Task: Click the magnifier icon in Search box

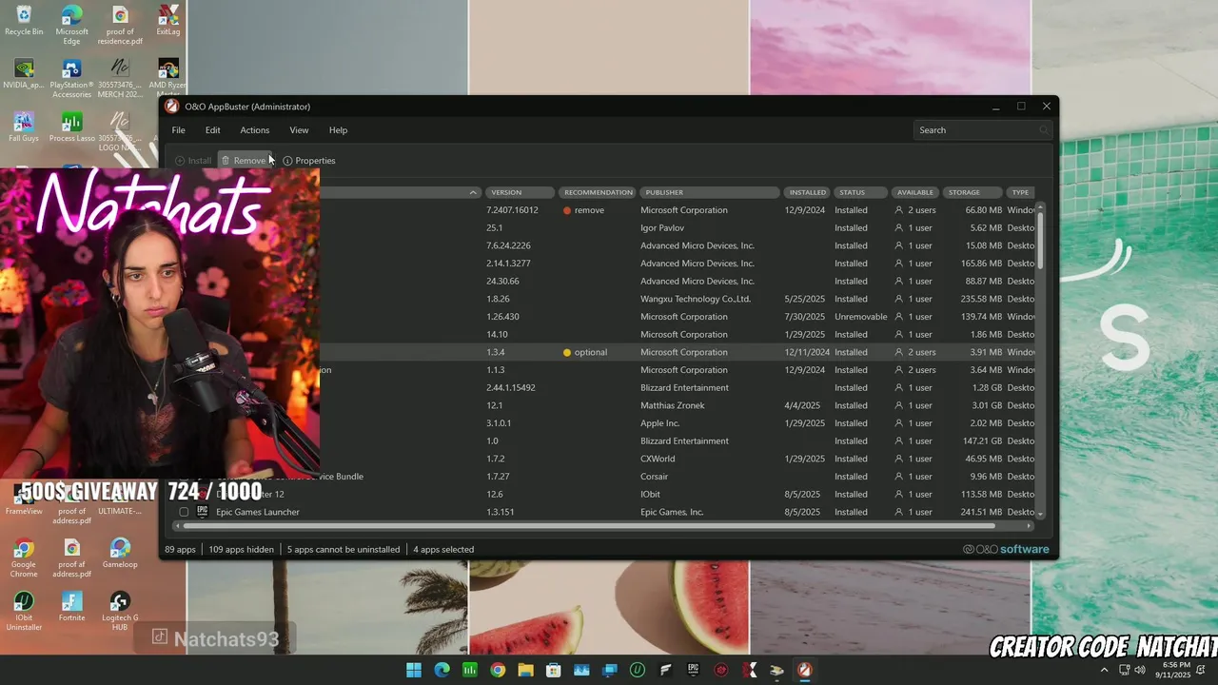Action: 1044,130
